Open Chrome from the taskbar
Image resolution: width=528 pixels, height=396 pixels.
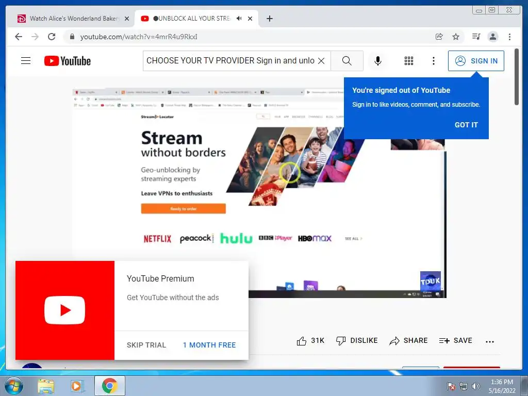[x=110, y=386]
